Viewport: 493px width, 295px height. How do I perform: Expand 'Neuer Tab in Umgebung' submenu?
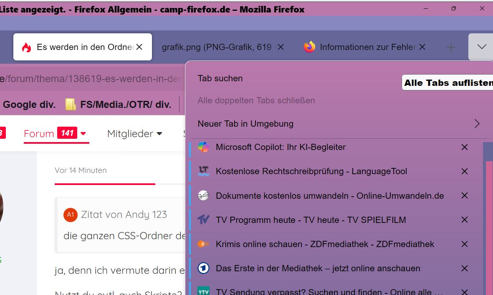[340, 124]
